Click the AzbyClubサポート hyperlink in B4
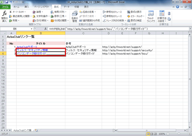The image size is (192, 136). tap(27, 47)
